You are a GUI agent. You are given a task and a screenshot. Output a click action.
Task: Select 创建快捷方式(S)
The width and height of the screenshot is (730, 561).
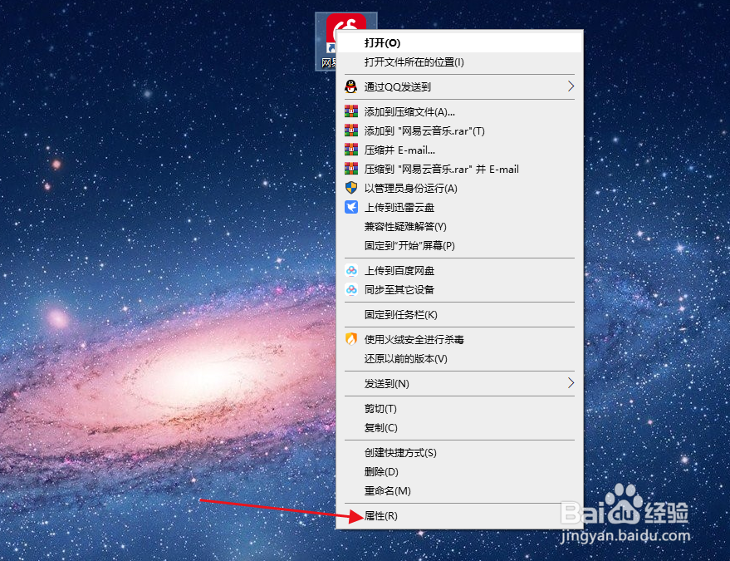click(x=459, y=452)
